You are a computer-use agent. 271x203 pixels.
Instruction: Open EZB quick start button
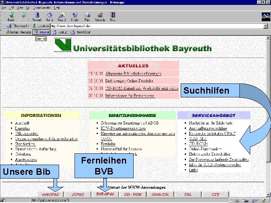click(x=216, y=194)
